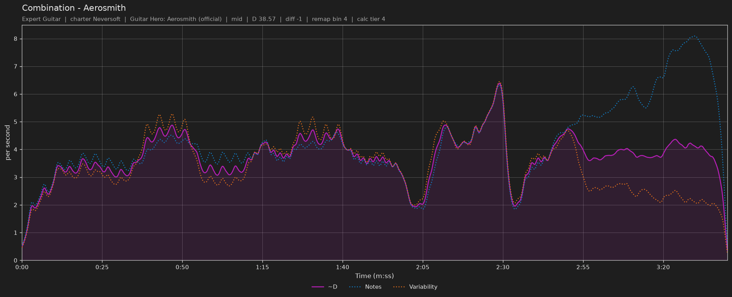Click the 'per second' y-axis label
732x297 pixels.
8,143
